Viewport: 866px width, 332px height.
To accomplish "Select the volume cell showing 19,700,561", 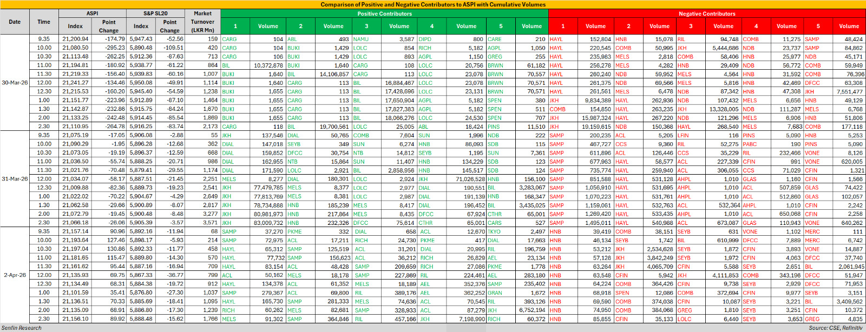I will pyautogui.click(x=334, y=127).
